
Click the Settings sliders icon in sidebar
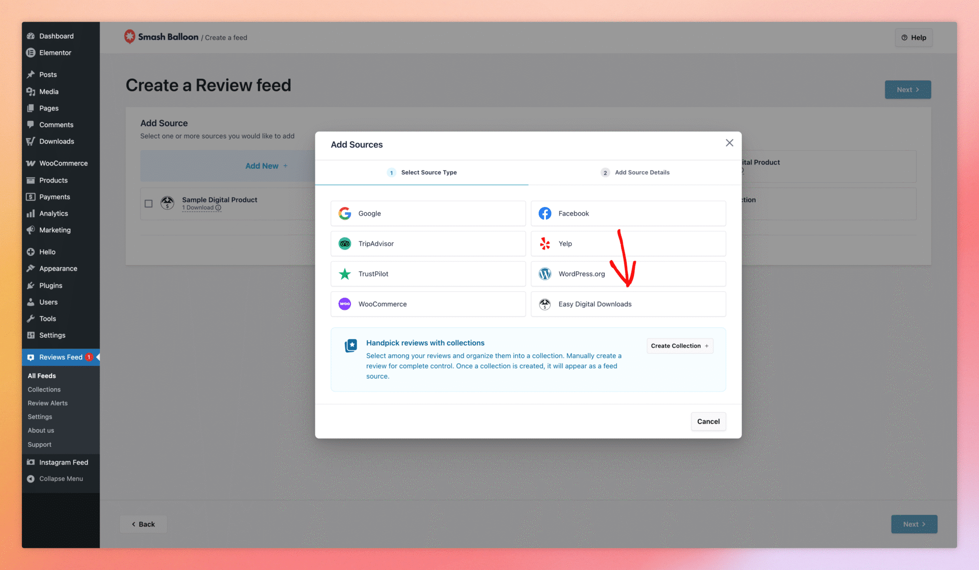(x=31, y=335)
